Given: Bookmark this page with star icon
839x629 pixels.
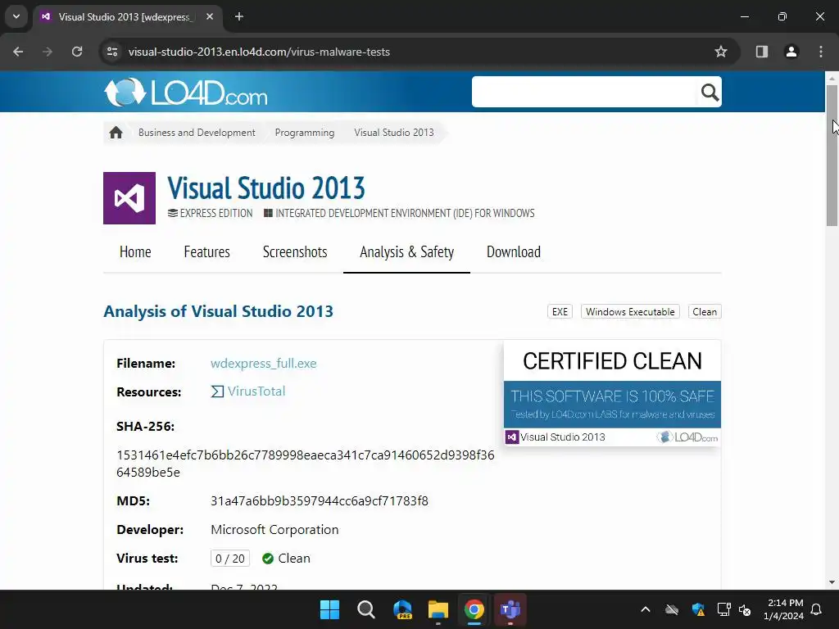Looking at the screenshot, I should [x=721, y=52].
